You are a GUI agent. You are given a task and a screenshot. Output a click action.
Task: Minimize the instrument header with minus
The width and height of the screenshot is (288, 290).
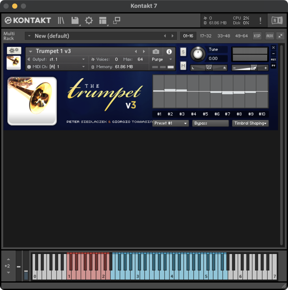tap(273, 54)
